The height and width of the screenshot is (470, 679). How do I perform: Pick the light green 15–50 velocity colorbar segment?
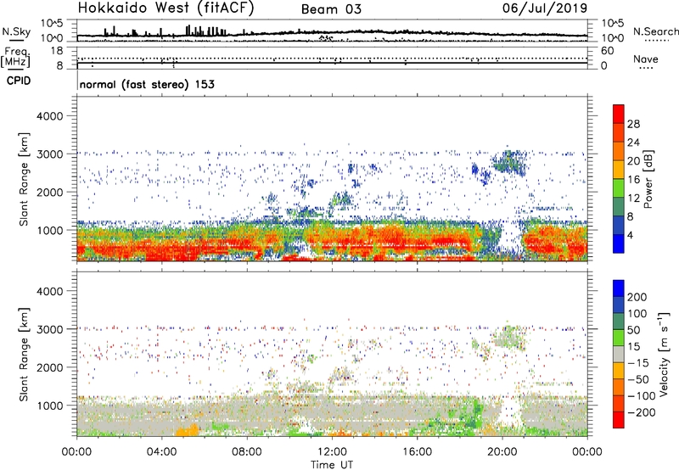tap(619, 338)
